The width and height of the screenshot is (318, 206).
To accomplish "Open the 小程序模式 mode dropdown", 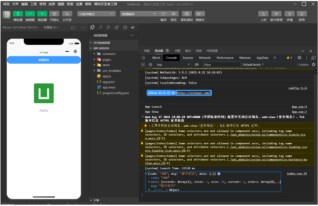I will tap(96, 14).
